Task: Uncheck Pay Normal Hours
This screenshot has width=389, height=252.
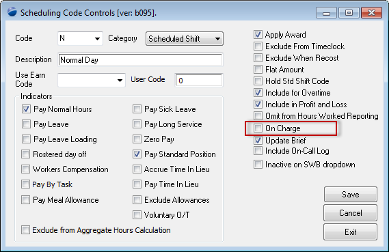Action: click(x=26, y=109)
